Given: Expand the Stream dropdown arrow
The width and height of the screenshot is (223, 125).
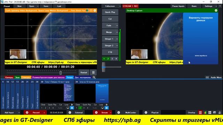Looking at the screenshot, I should coord(110,112).
